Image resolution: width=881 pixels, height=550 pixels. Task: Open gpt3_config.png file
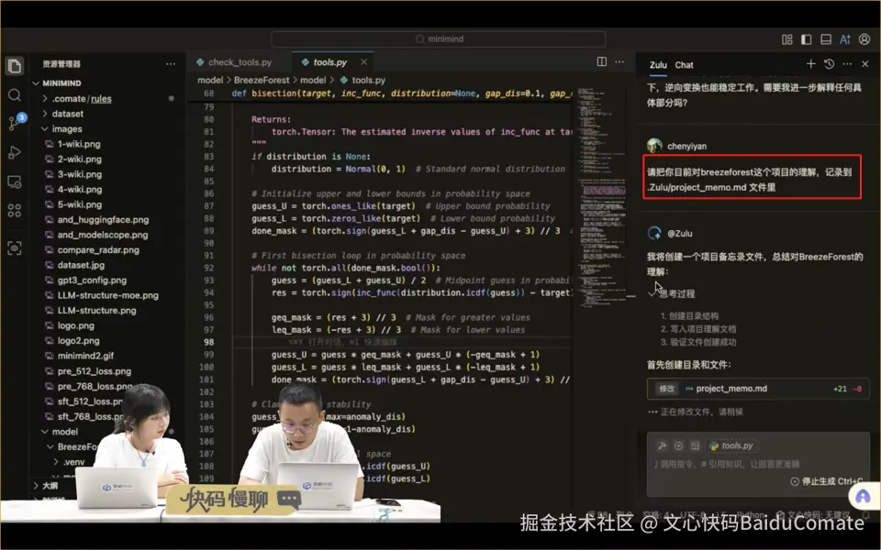click(x=92, y=280)
